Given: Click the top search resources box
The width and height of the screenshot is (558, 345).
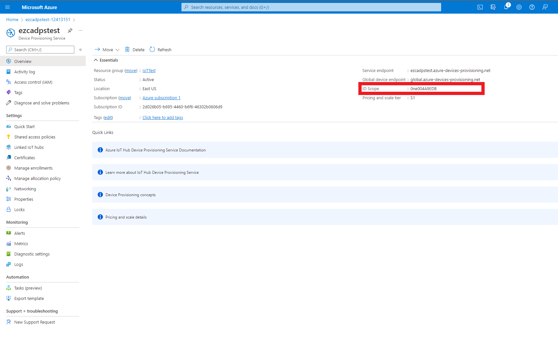Looking at the screenshot, I should pyautogui.click(x=311, y=7).
